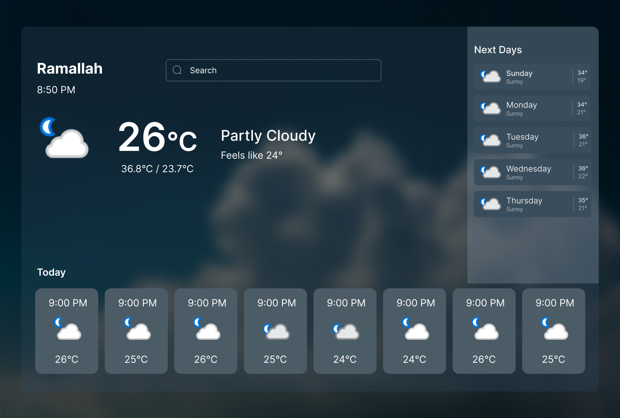Click the 8:50 PM time display
This screenshot has height=418, width=620.
pos(56,90)
